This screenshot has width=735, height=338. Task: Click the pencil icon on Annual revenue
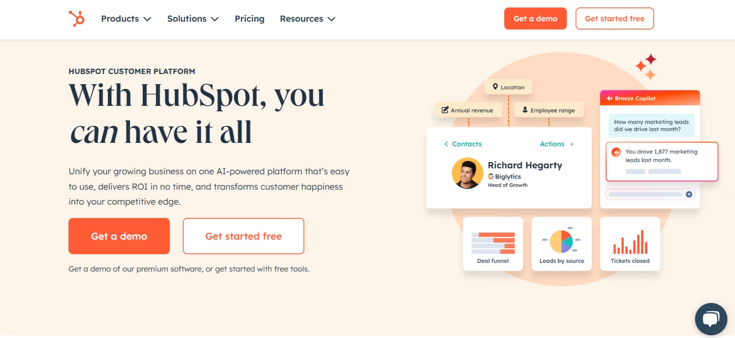click(445, 110)
